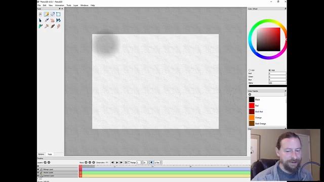Open the View menu
Viewport: 324px width, 182px height.
pyautogui.click(x=51, y=6)
